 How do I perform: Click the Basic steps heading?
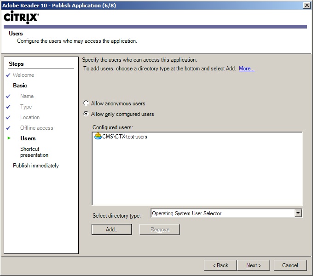20,86
